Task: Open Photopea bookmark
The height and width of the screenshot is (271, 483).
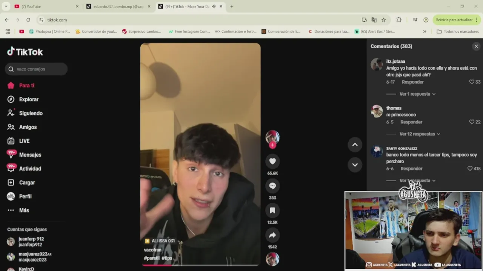Action: pyautogui.click(x=49, y=32)
